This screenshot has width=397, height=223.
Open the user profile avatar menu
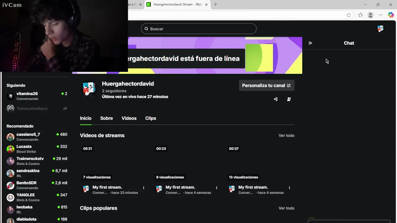click(x=380, y=29)
